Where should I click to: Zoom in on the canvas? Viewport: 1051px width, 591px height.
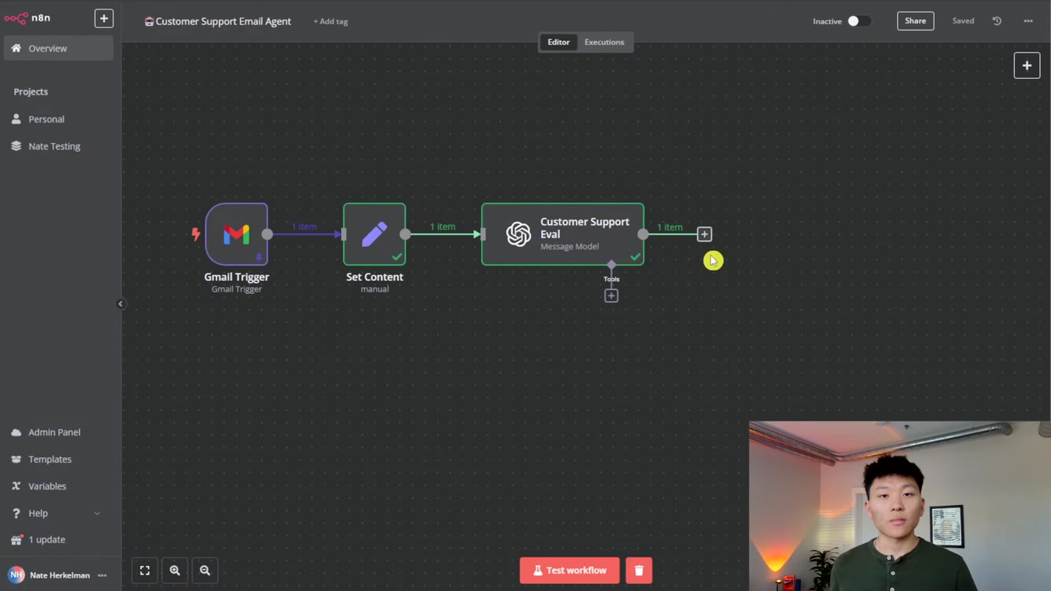tap(175, 571)
